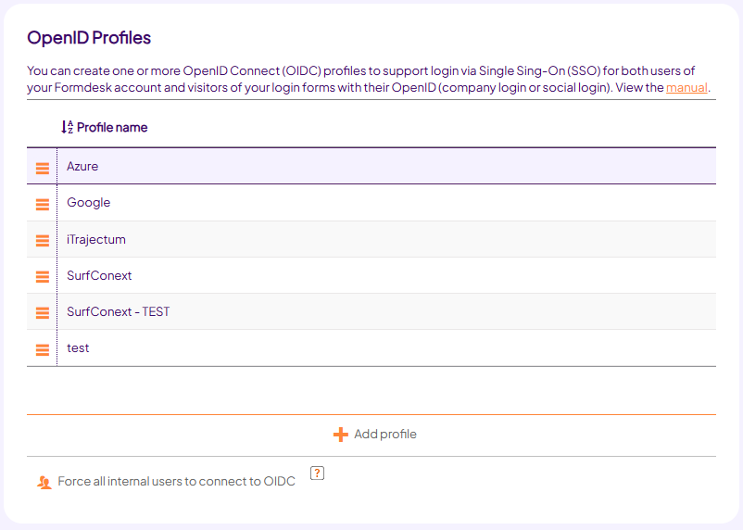
Task: Sort by Profile name column header
Action: 112,127
